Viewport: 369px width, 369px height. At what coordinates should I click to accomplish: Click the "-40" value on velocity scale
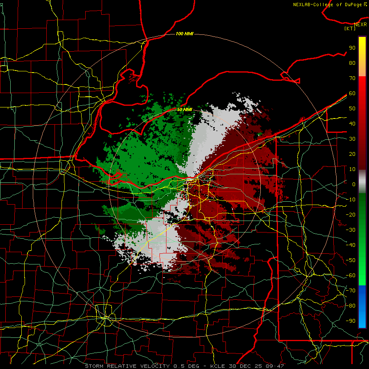pyautogui.click(x=351, y=245)
